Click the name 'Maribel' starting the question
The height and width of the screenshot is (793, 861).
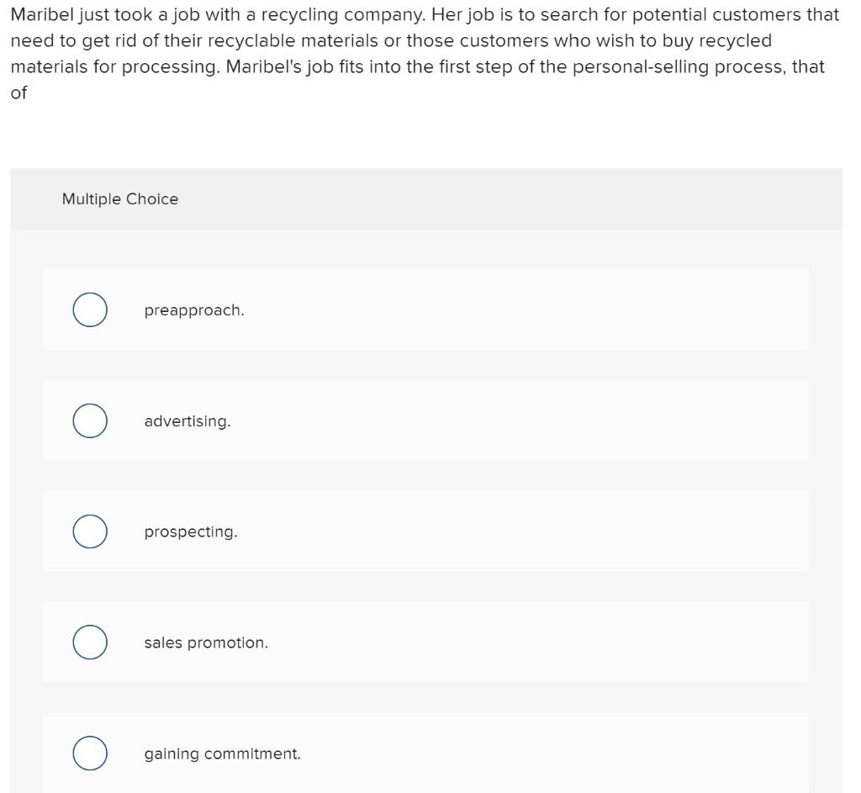[43, 15]
